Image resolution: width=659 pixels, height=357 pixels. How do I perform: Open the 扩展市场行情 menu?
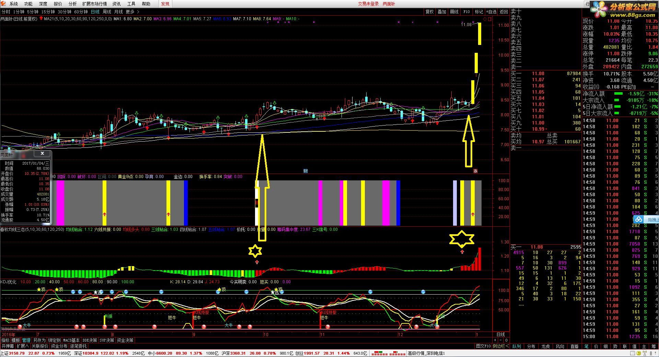point(94,4)
